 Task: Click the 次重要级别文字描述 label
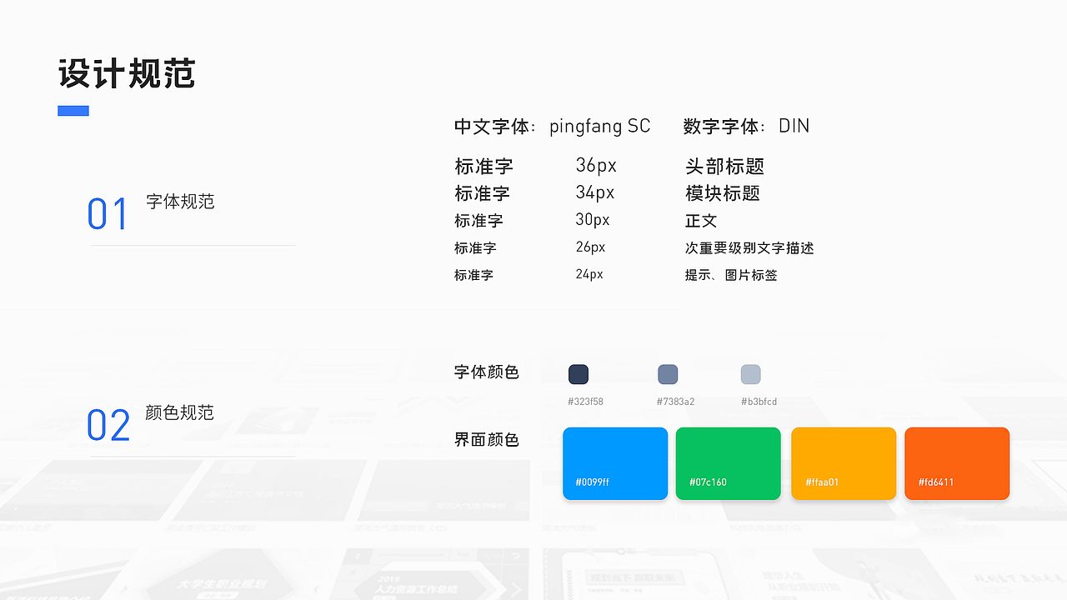pos(749,248)
